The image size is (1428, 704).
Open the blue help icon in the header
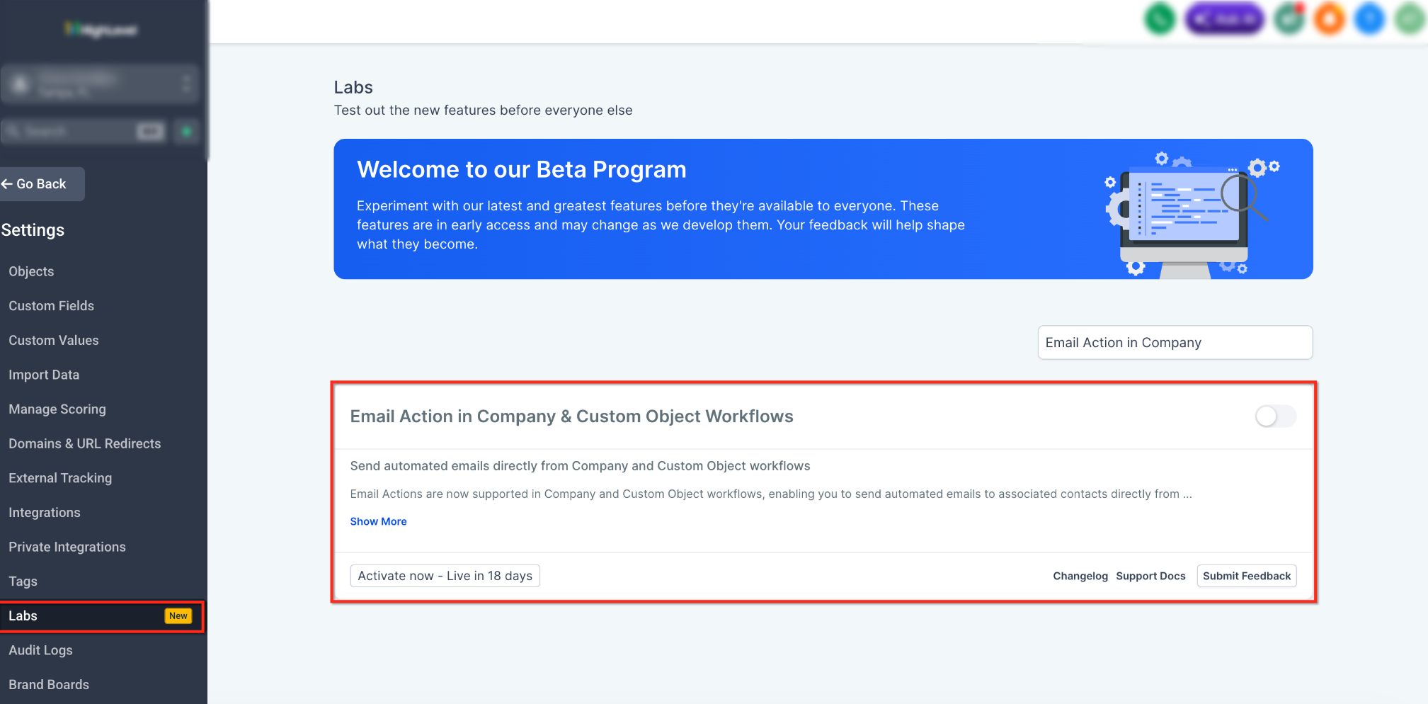point(1369,19)
